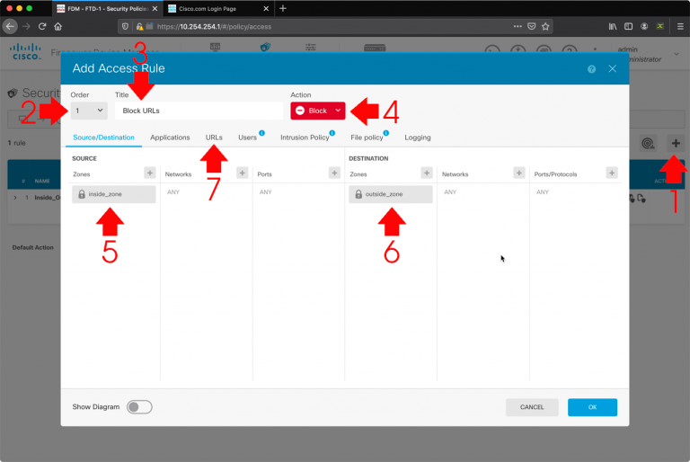Image resolution: width=690 pixels, height=462 pixels.
Task: Click the CANCEL button
Action: click(x=532, y=407)
